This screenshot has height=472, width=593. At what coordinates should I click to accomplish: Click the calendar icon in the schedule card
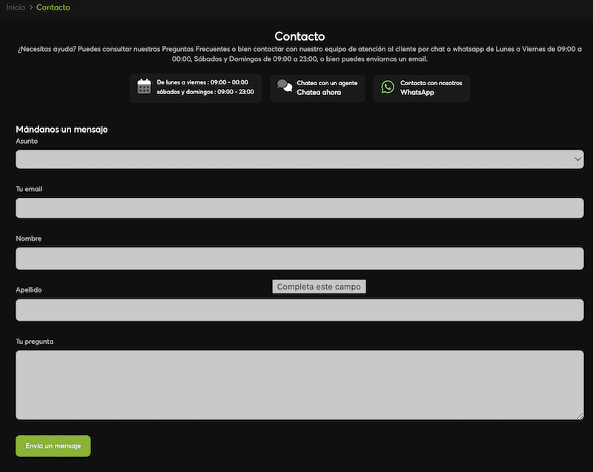145,87
